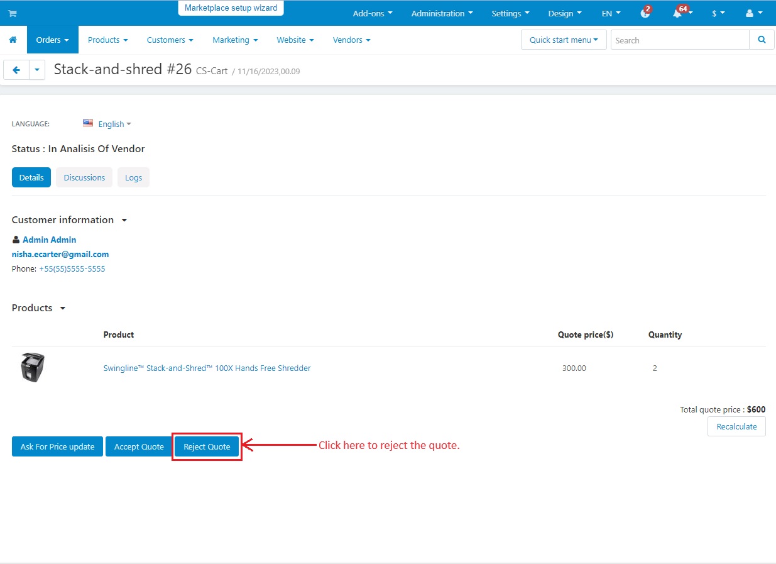Open the Orders menu

[53, 40]
